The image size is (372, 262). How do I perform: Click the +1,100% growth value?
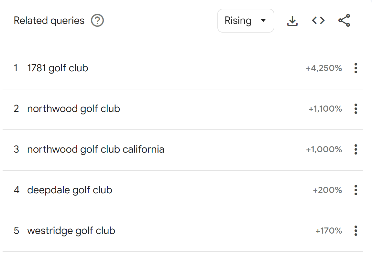pos(325,109)
